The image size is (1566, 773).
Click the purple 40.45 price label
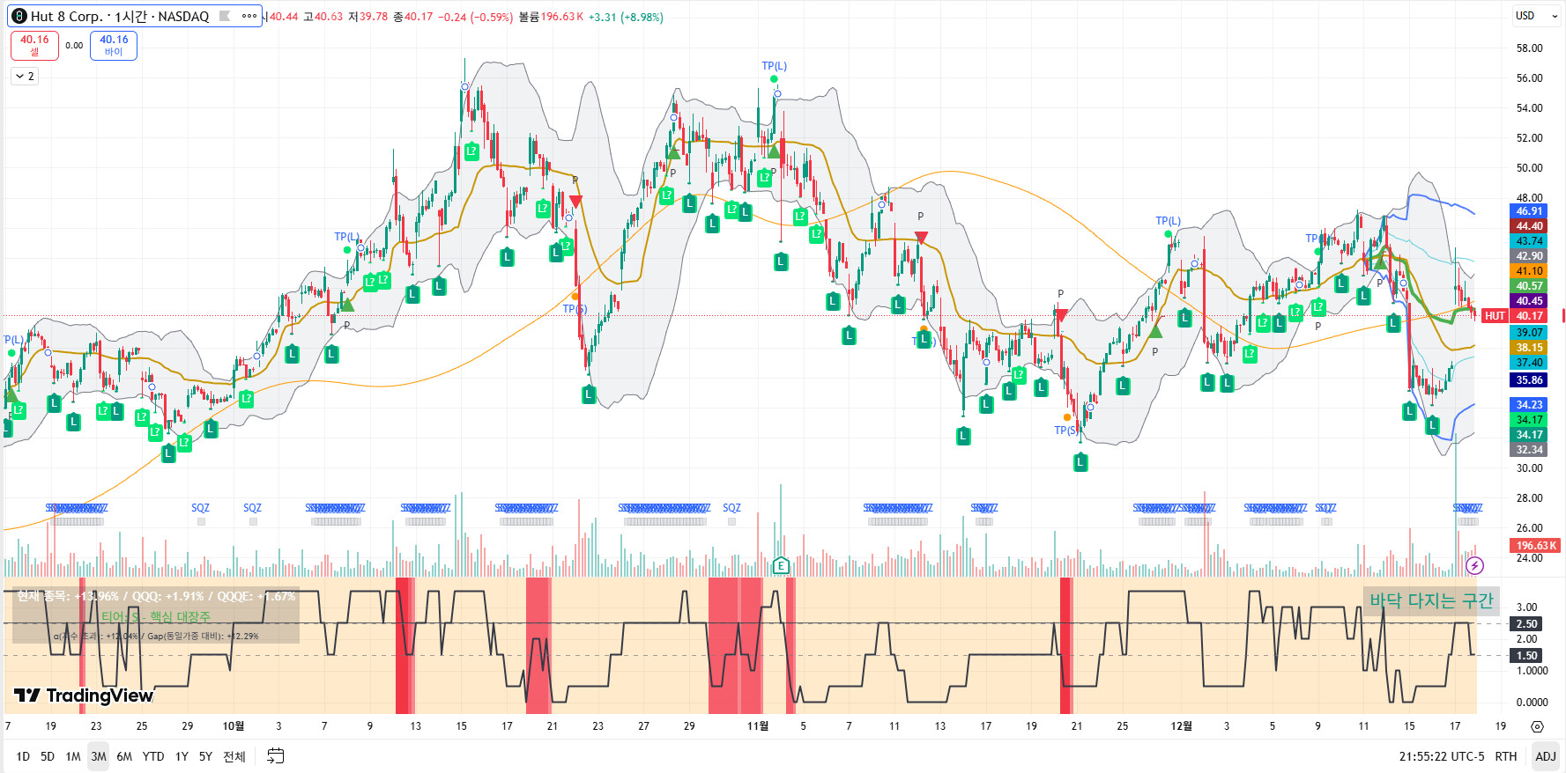point(1529,301)
